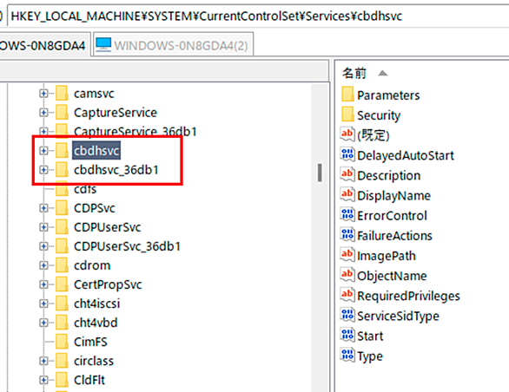The height and width of the screenshot is (392, 509).
Task: Click the cht4iscsi folder icon
Action: (x=62, y=304)
